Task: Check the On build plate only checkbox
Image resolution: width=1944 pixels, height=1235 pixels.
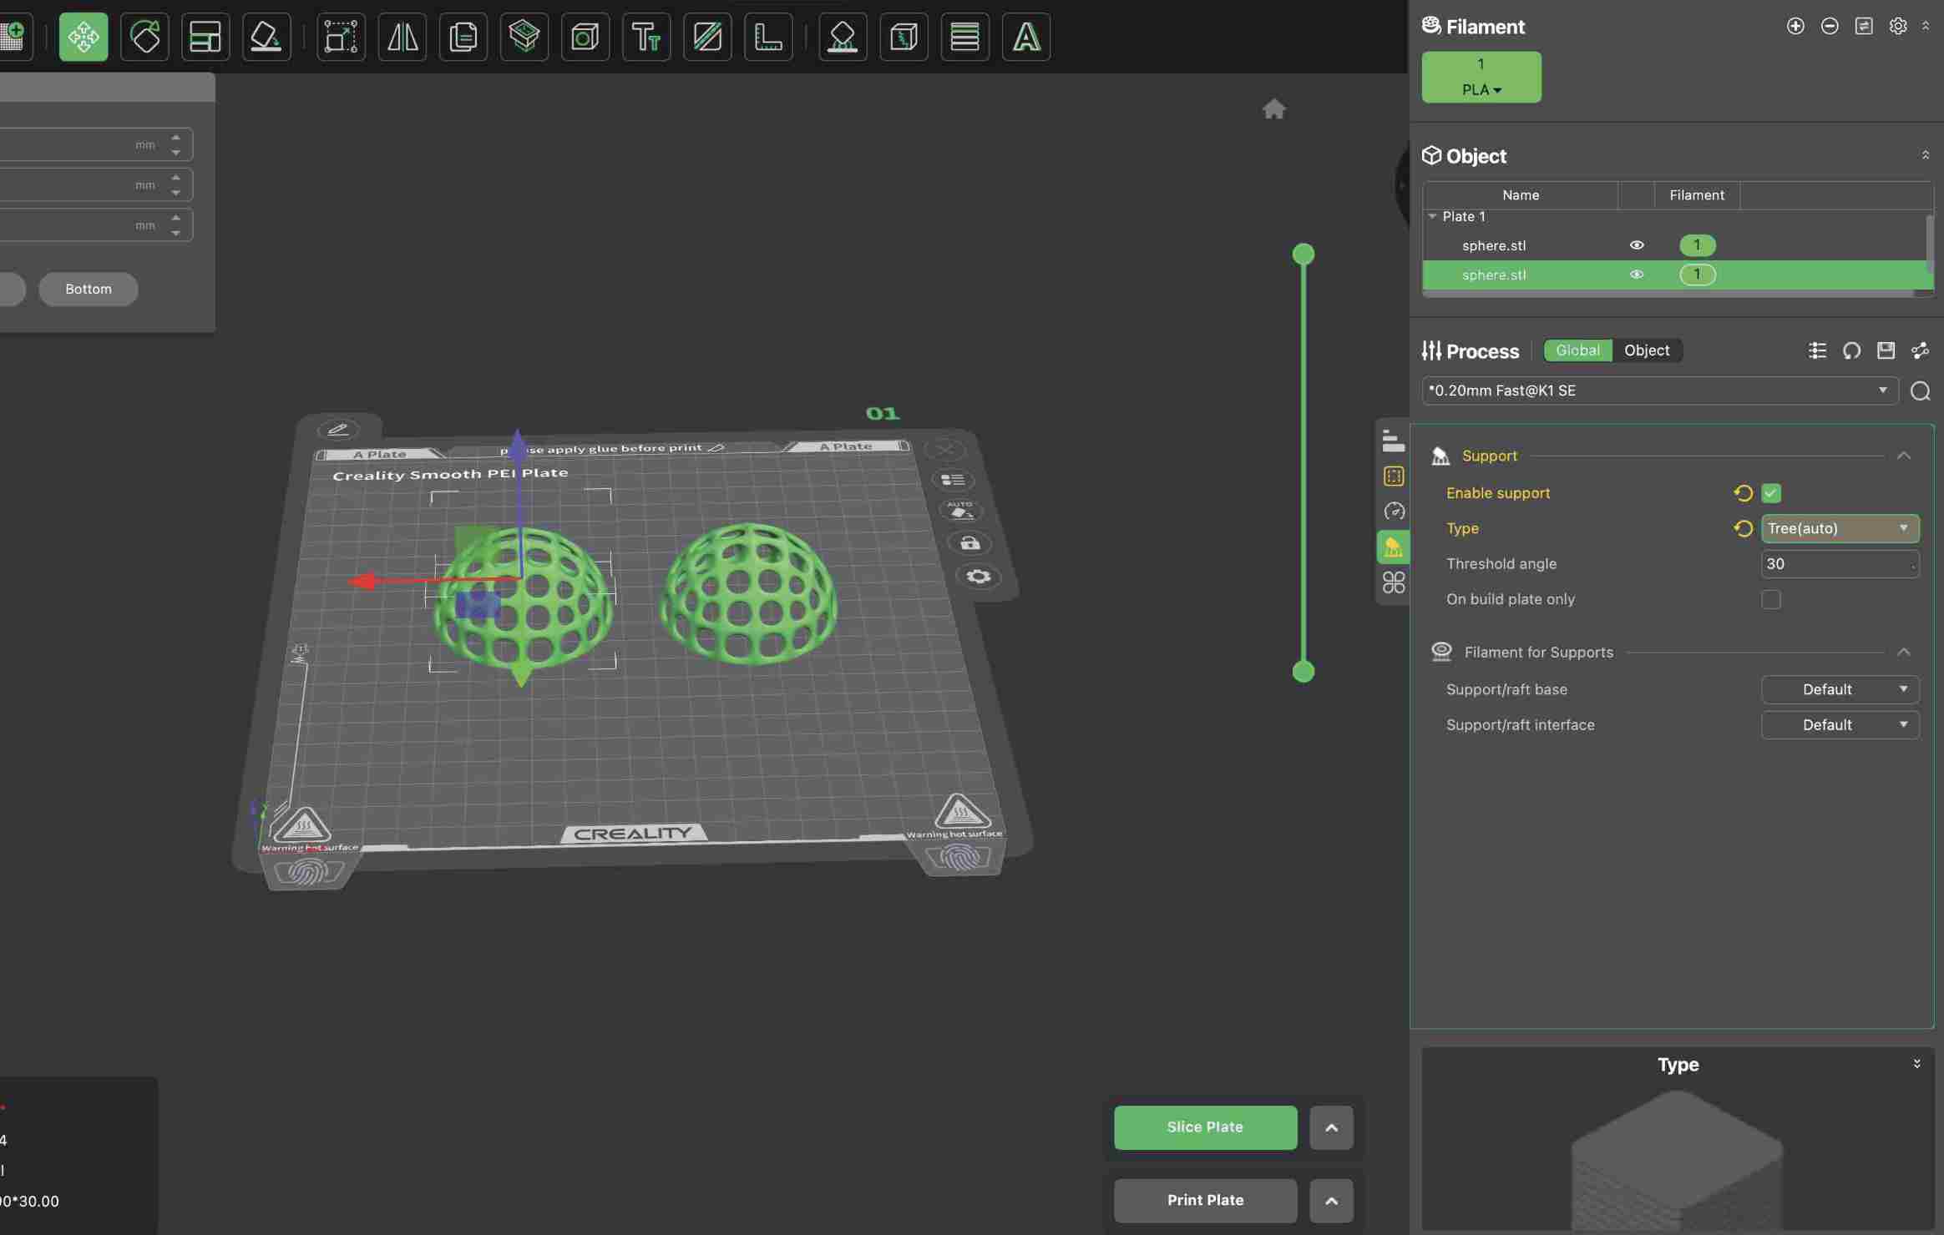Action: click(1771, 599)
